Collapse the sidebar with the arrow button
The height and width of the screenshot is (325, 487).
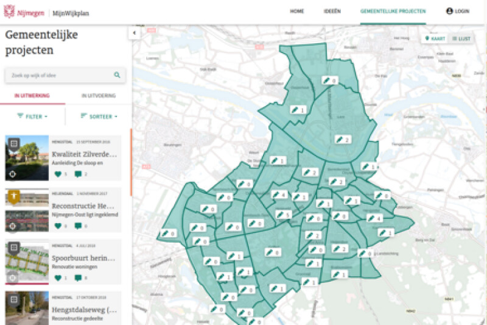click(135, 33)
